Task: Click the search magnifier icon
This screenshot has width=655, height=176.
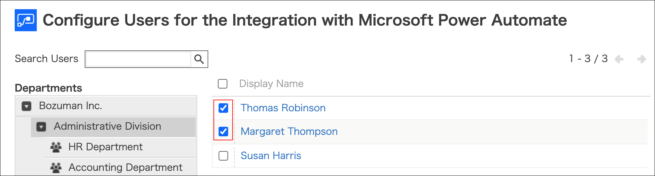Action: (199, 59)
